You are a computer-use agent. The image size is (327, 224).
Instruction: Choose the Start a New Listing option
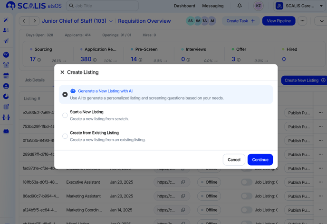[65, 115]
